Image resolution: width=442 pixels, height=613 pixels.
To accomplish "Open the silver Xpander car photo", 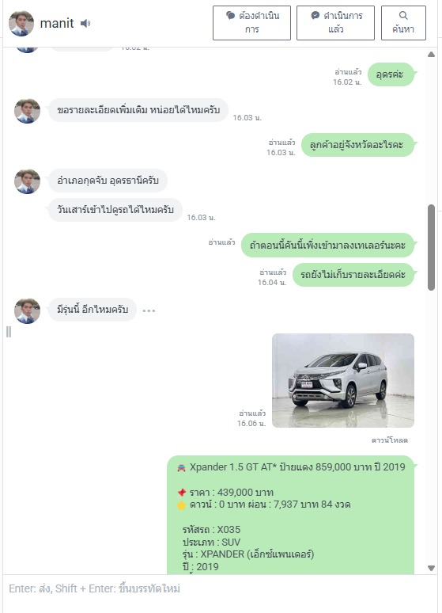I will point(343,380).
